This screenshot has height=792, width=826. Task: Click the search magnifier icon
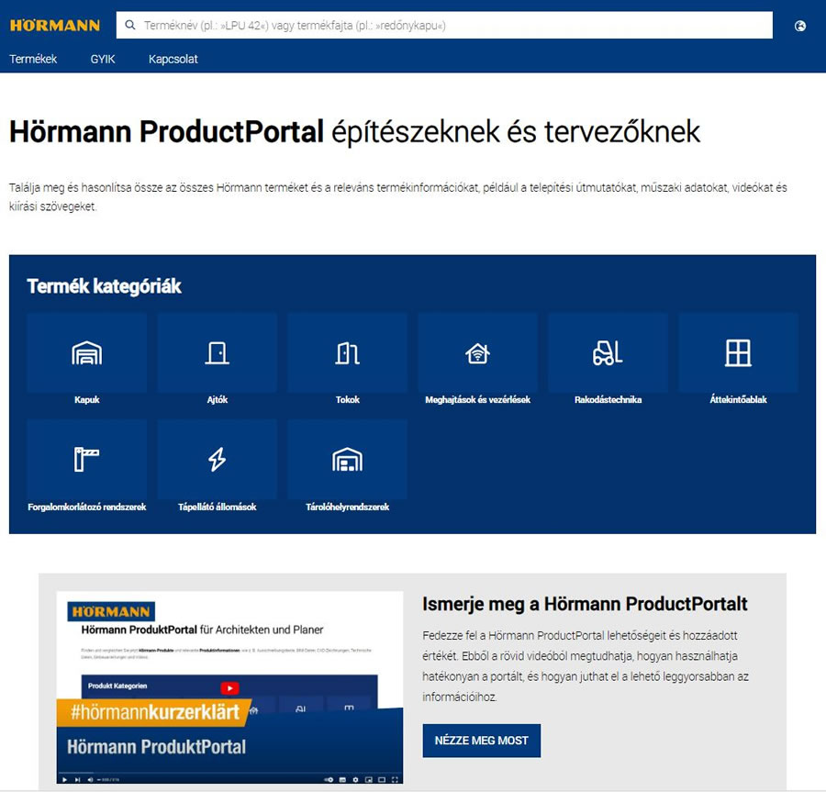pyautogui.click(x=130, y=26)
